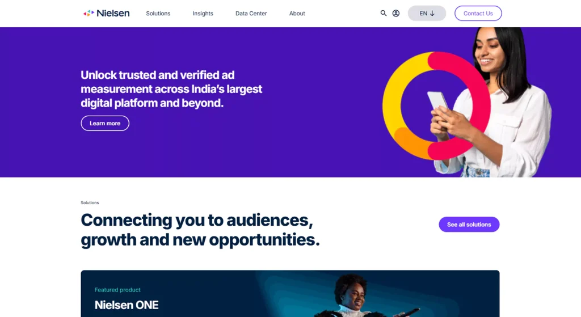Click the Learn more hero button
The height and width of the screenshot is (317, 581).
pyautogui.click(x=105, y=123)
